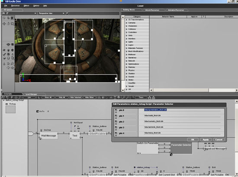Click the Create Camera tool icon
The image size is (238, 177).
pyautogui.click(x=4, y=50)
